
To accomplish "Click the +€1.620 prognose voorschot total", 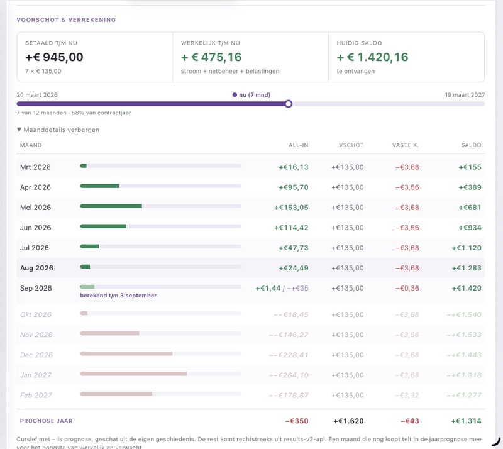I will tap(348, 421).
